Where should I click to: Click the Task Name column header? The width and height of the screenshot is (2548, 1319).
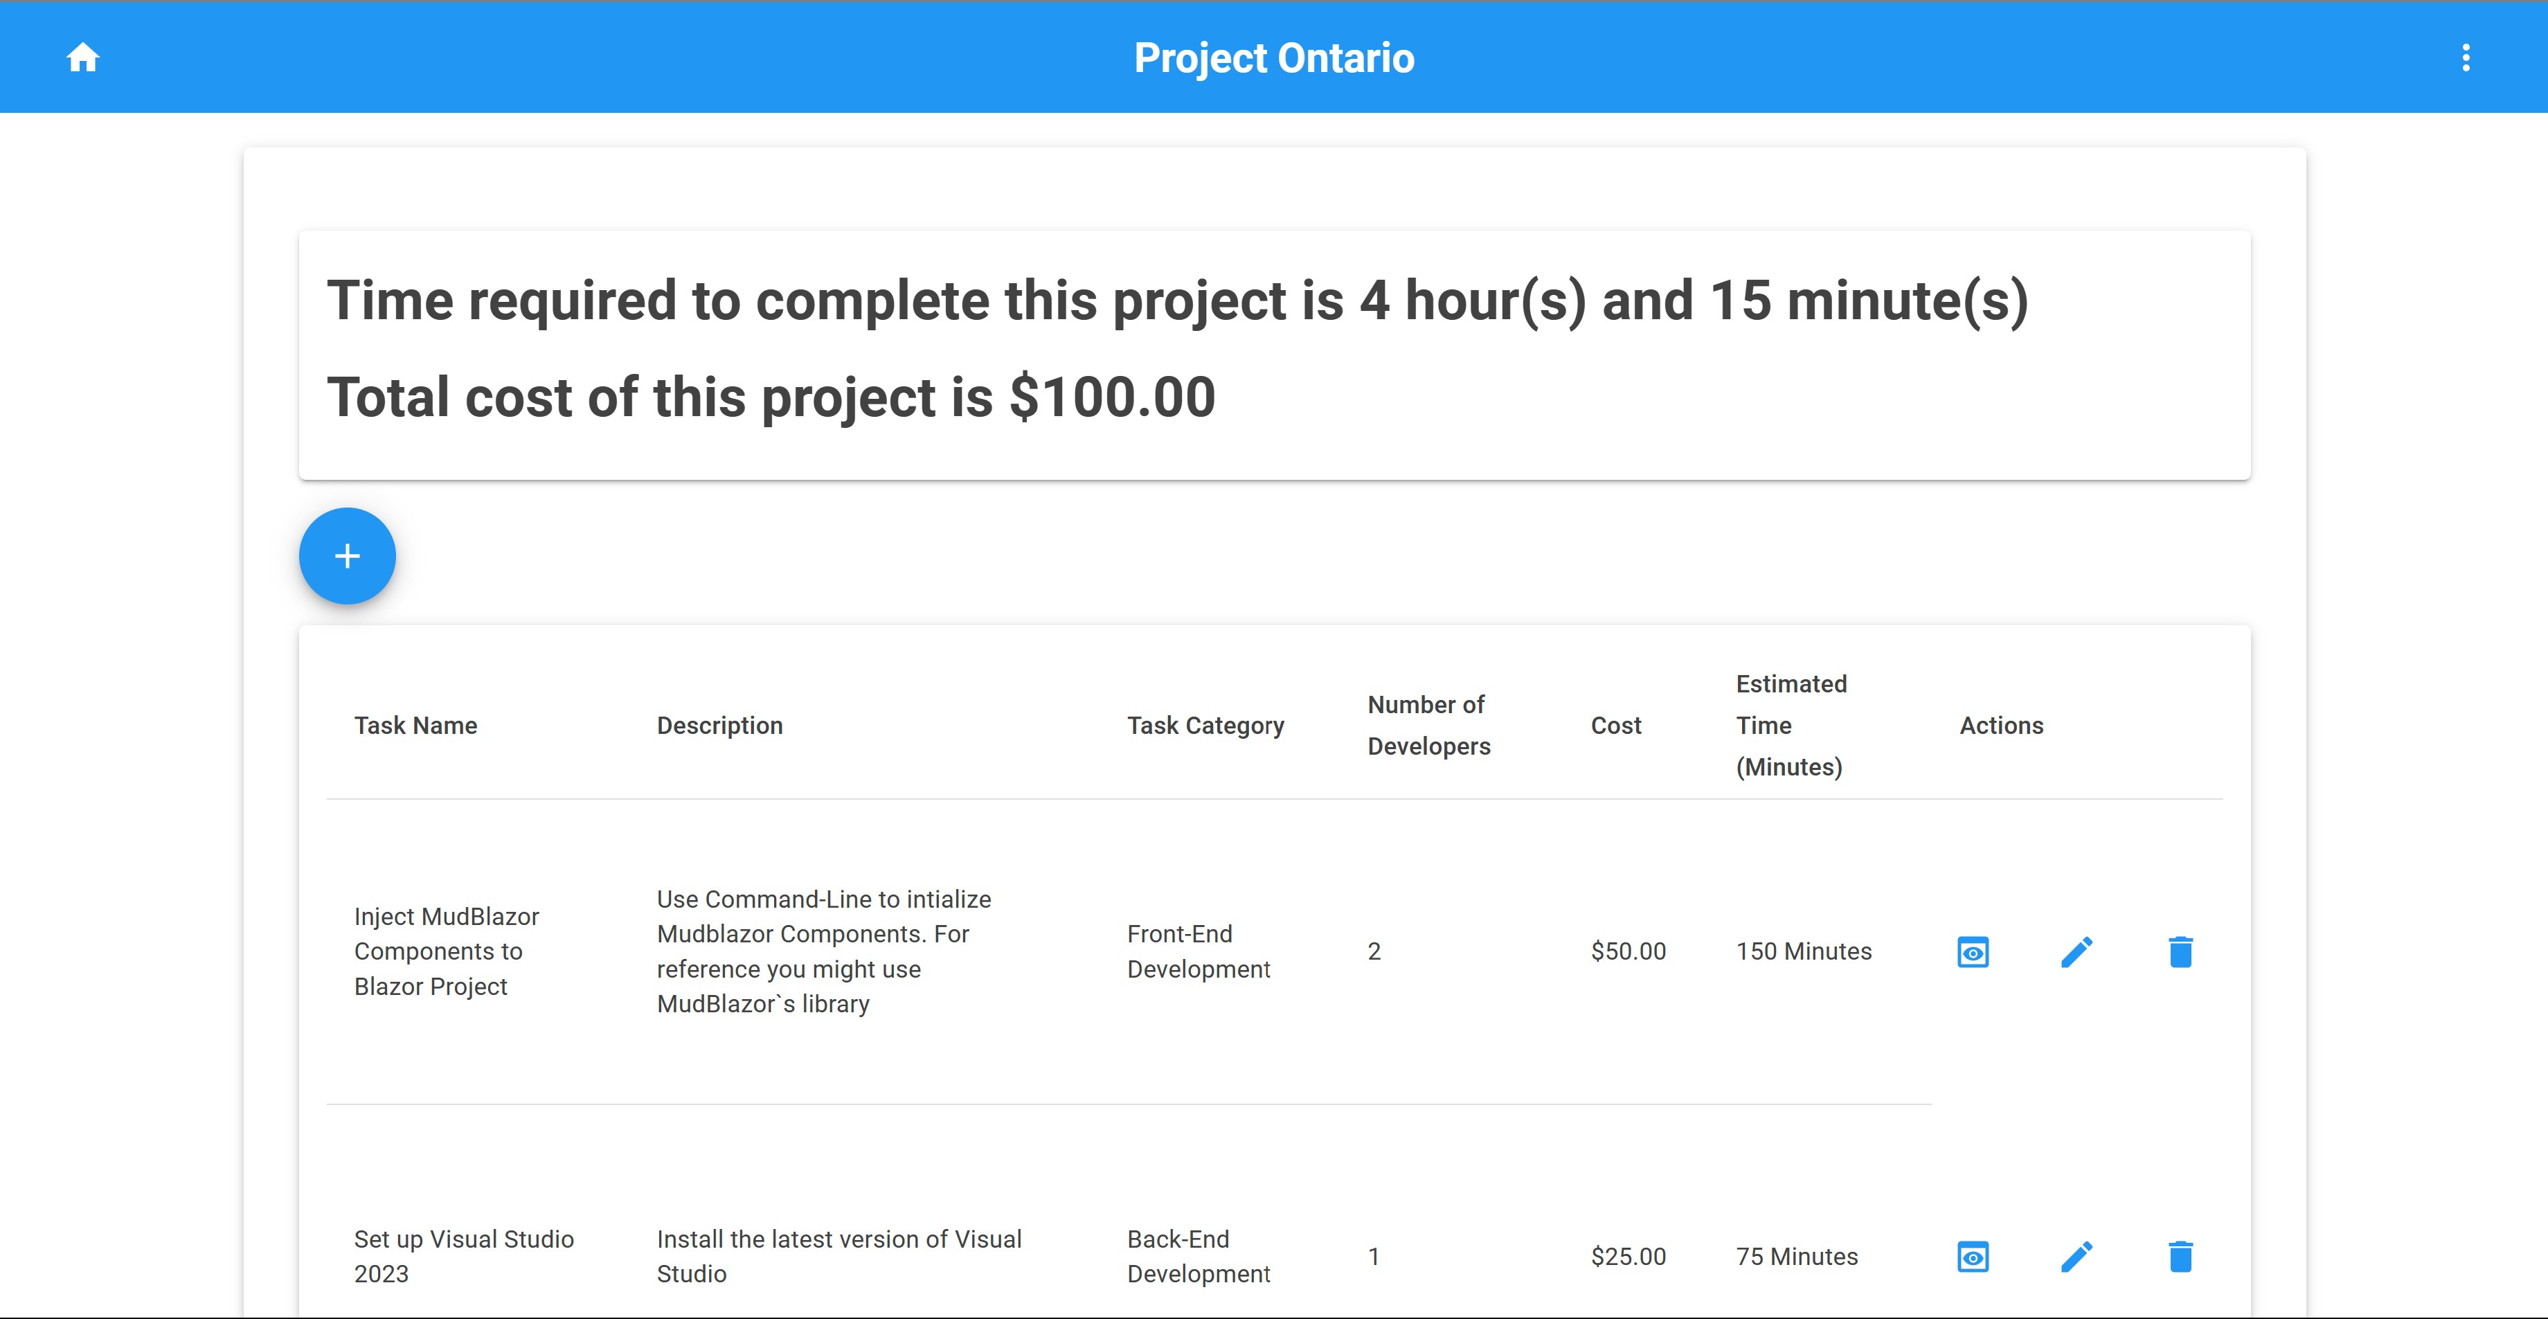415,726
